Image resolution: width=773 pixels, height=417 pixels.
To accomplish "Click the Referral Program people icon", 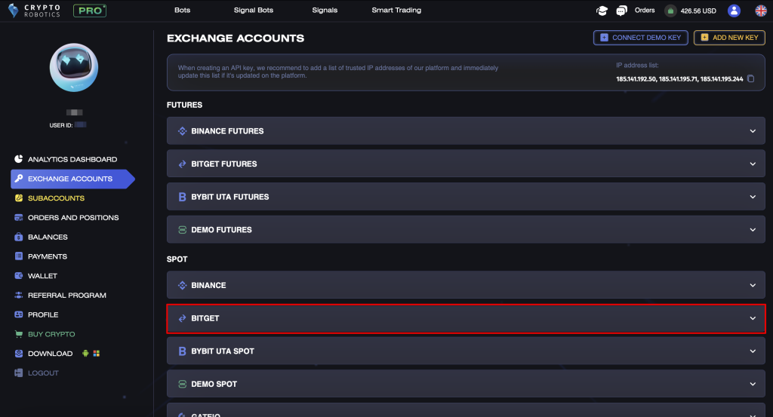I will [19, 295].
